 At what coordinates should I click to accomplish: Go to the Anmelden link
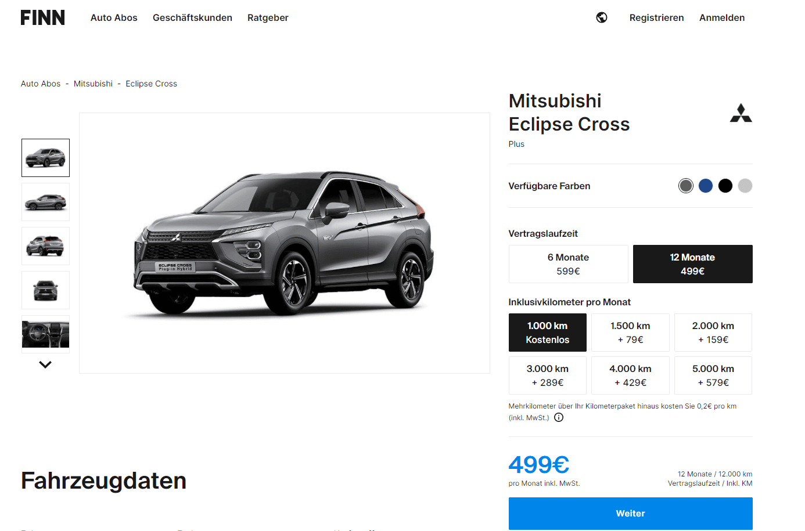click(x=722, y=17)
